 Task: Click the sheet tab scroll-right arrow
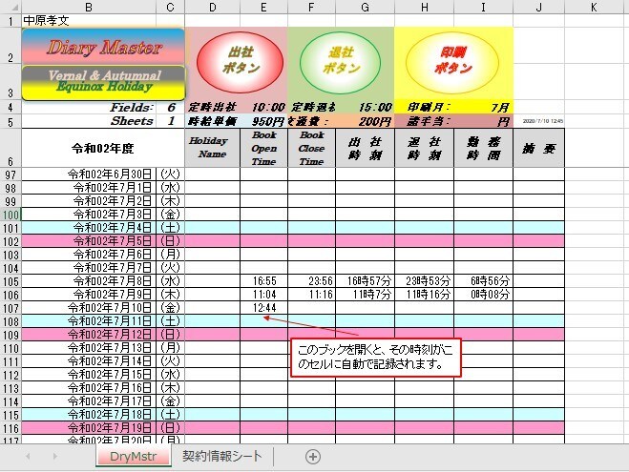pos(54,457)
